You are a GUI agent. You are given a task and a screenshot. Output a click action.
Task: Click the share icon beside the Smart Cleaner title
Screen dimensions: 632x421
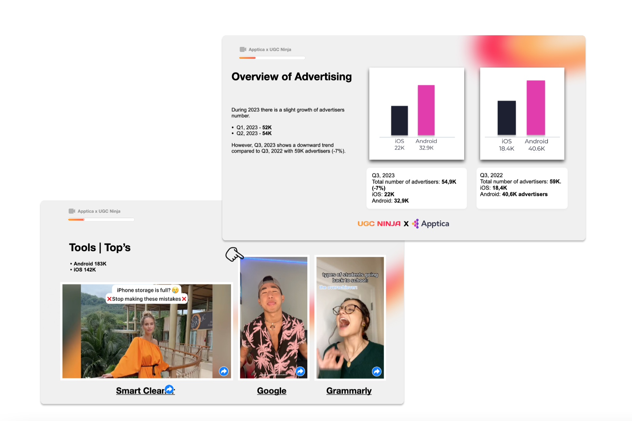pos(169,389)
